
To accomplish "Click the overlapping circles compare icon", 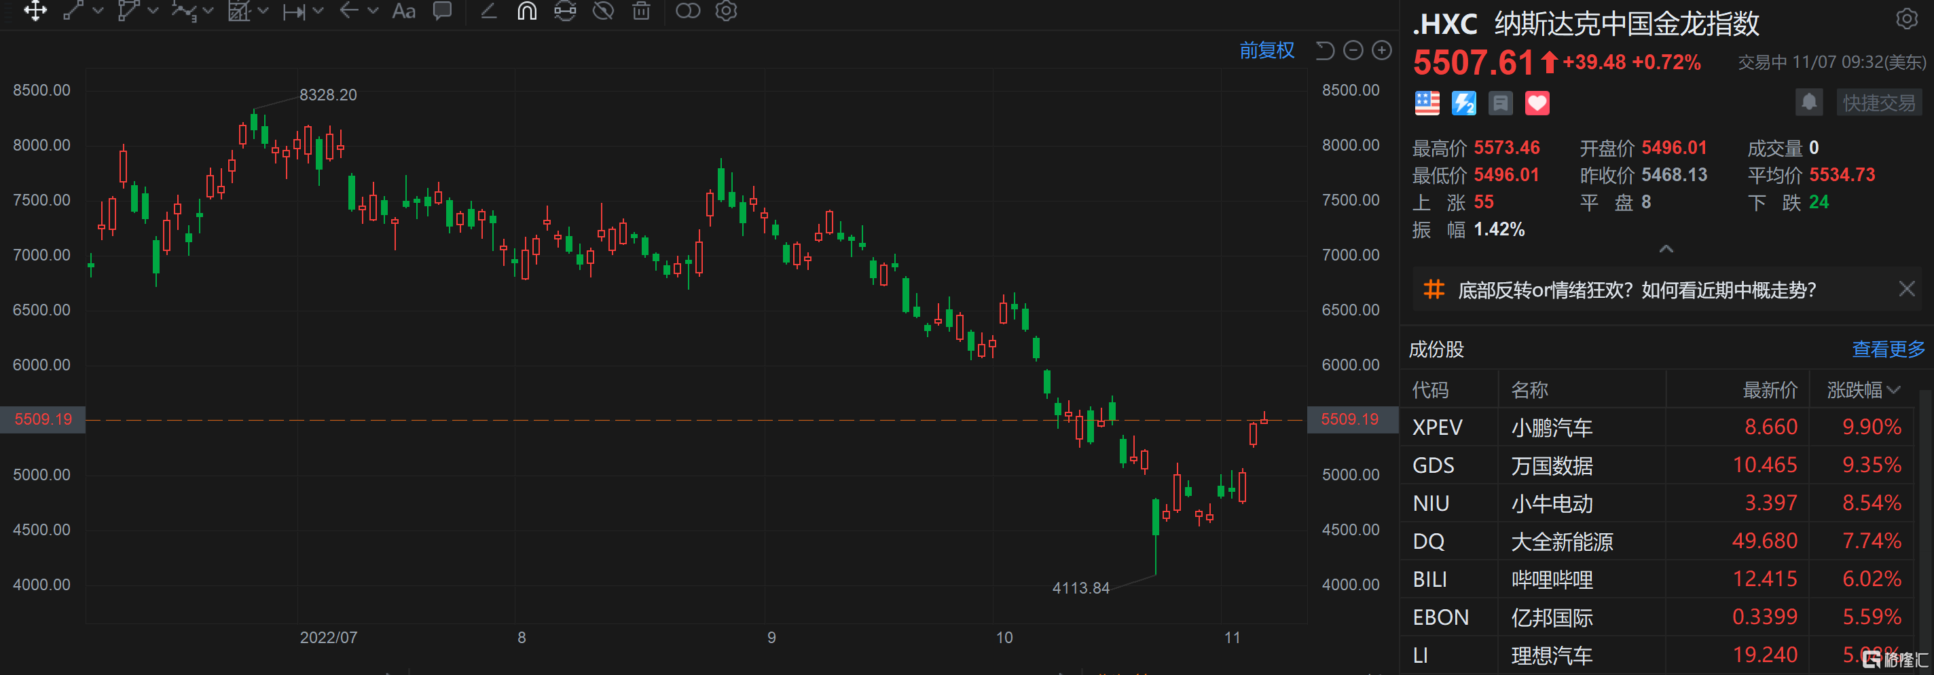I will pos(688,10).
